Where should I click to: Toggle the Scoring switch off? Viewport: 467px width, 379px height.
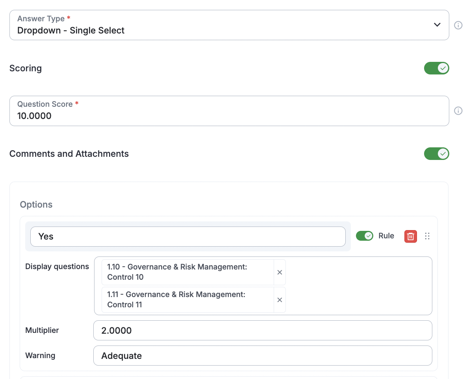click(436, 68)
